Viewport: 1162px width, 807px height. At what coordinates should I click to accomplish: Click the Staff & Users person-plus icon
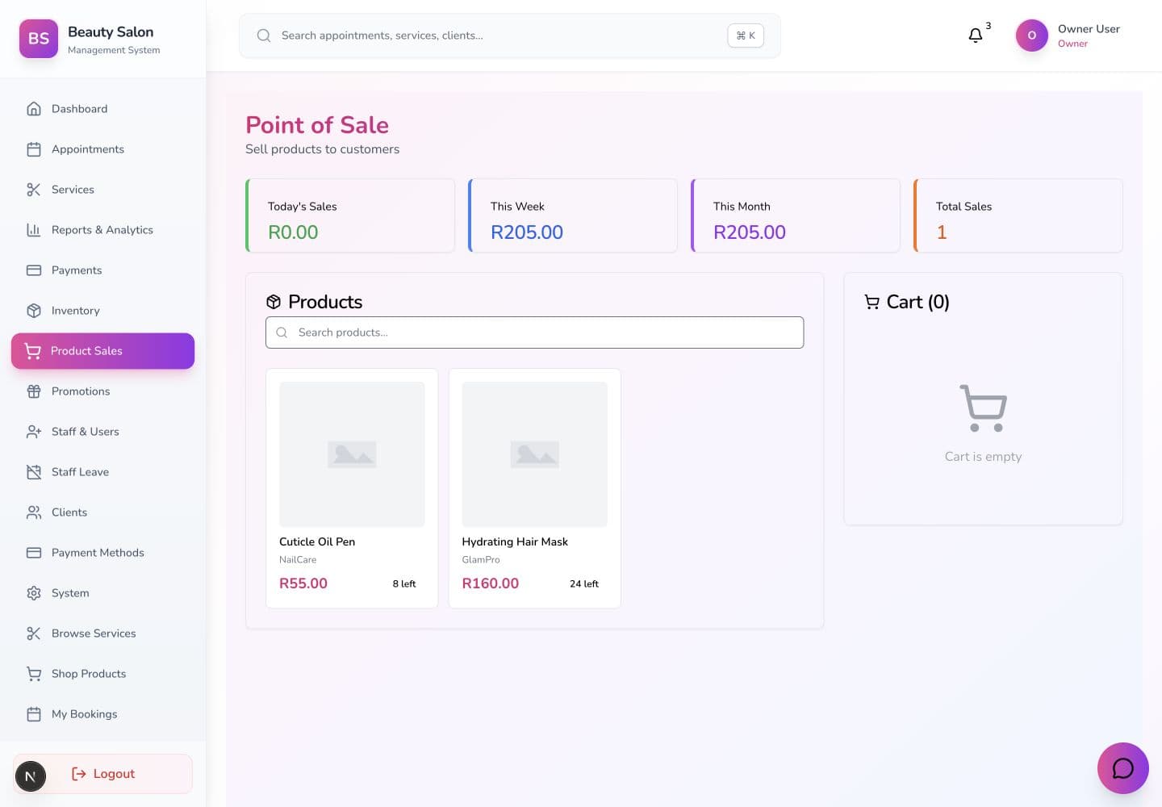click(34, 432)
